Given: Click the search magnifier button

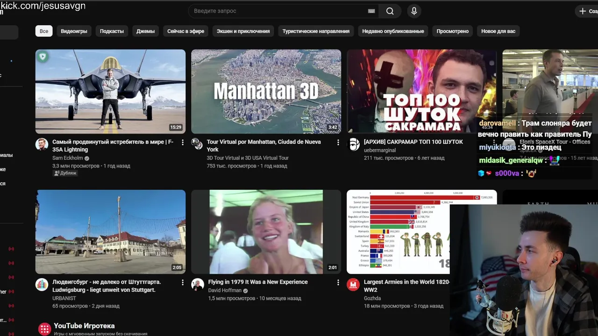Looking at the screenshot, I should tap(390, 11).
